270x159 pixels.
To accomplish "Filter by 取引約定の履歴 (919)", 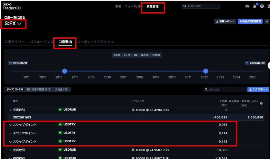I will [x=39, y=89].
